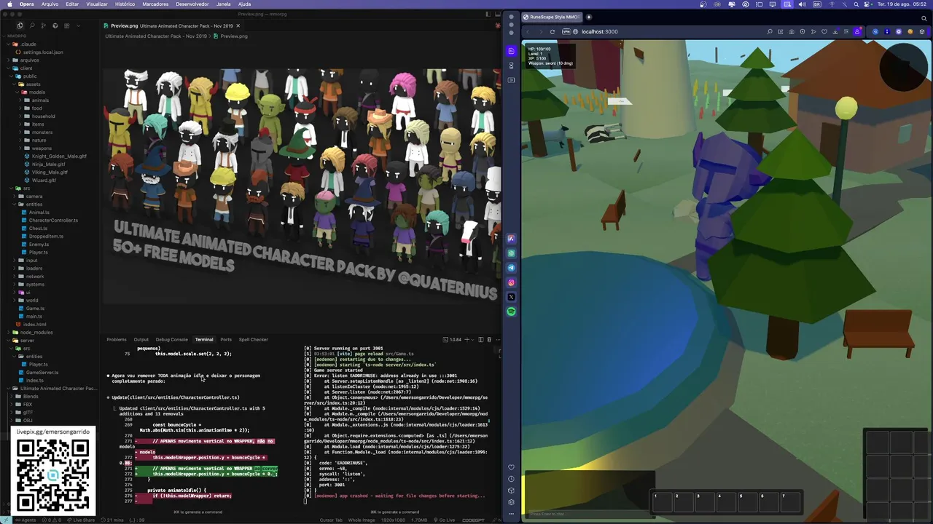This screenshot has width=933, height=524.
Task: Close the Preview.png editor tab
Action: point(238,25)
